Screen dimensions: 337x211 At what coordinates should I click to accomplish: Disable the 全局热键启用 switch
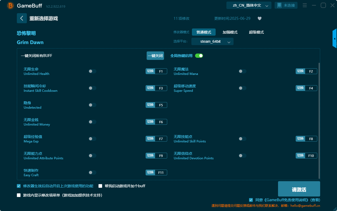[199, 56]
